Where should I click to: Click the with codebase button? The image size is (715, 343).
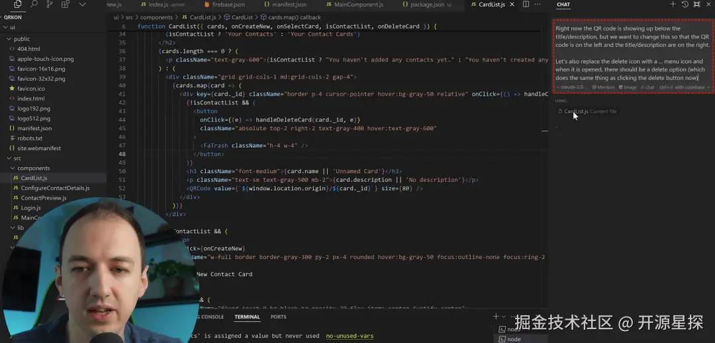pyautogui.click(x=682, y=87)
